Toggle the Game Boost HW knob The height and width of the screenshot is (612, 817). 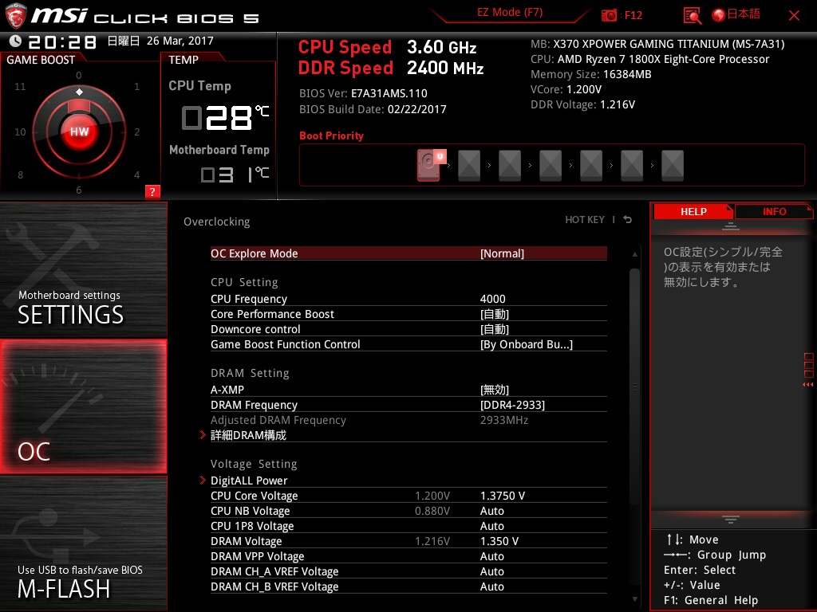[x=79, y=131]
